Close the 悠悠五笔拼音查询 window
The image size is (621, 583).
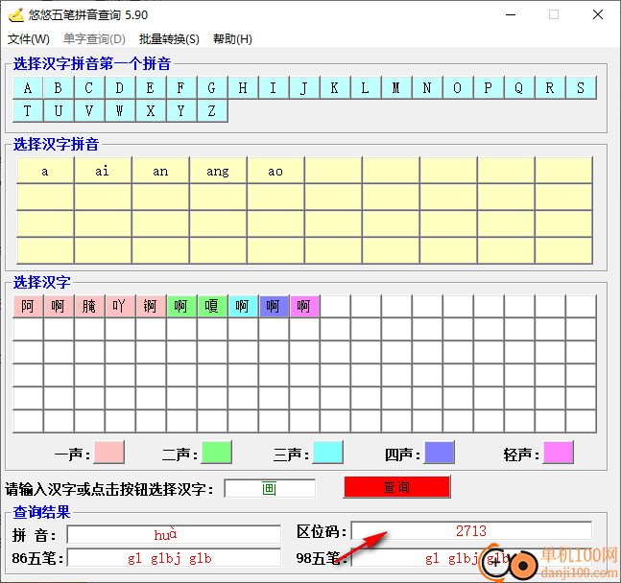click(598, 14)
